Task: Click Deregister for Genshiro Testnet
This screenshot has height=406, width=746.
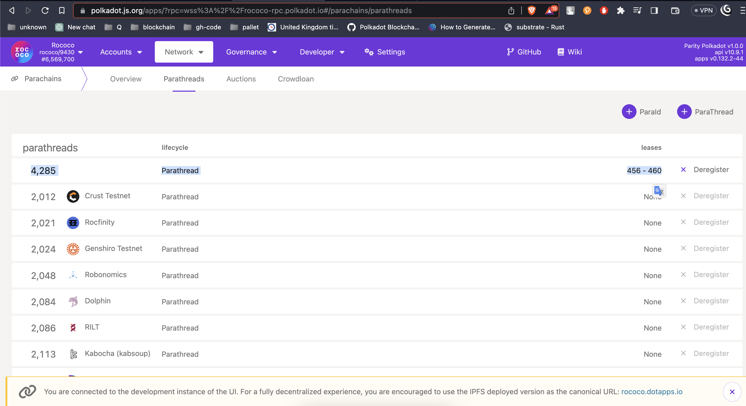Action: [705, 248]
